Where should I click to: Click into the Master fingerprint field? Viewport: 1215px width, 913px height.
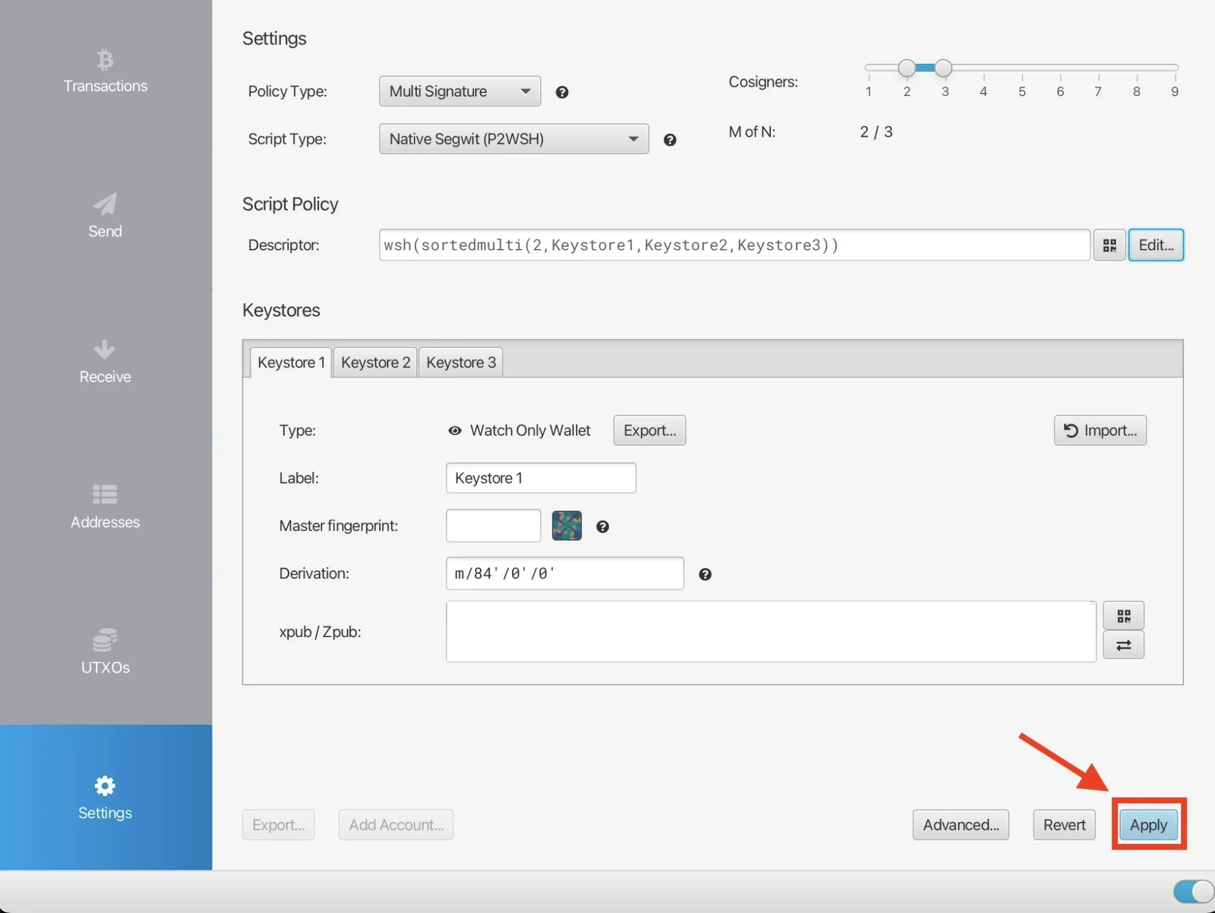(x=493, y=525)
